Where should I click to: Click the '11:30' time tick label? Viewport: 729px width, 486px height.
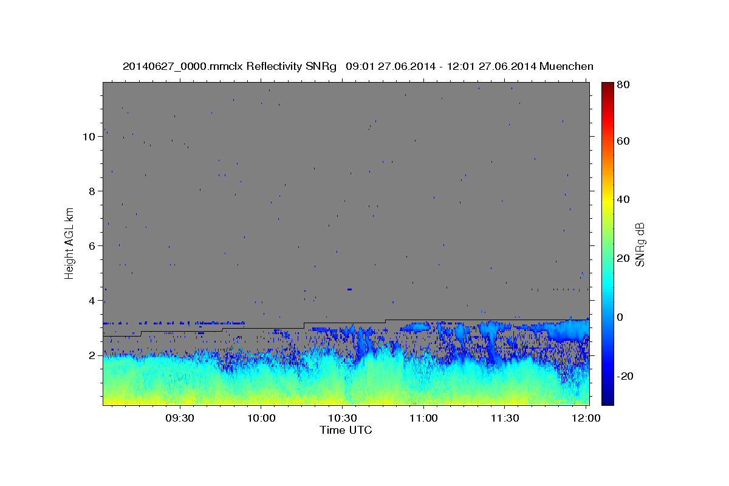coord(504,419)
